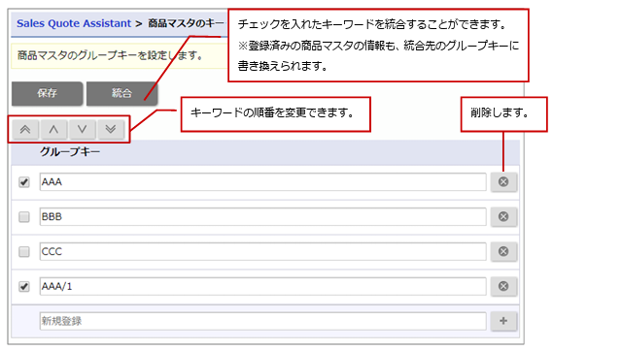Viewport: 622px width, 351px height.
Task: Move keyword to top with double-up arrow
Action: pyautogui.click(x=25, y=129)
